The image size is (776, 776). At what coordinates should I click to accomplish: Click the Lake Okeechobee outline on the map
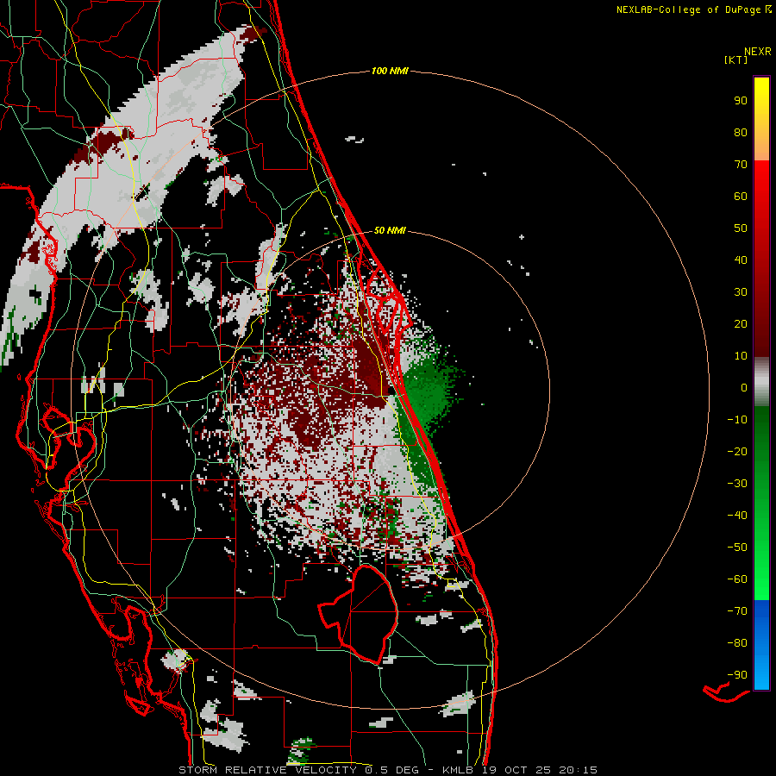[360, 614]
